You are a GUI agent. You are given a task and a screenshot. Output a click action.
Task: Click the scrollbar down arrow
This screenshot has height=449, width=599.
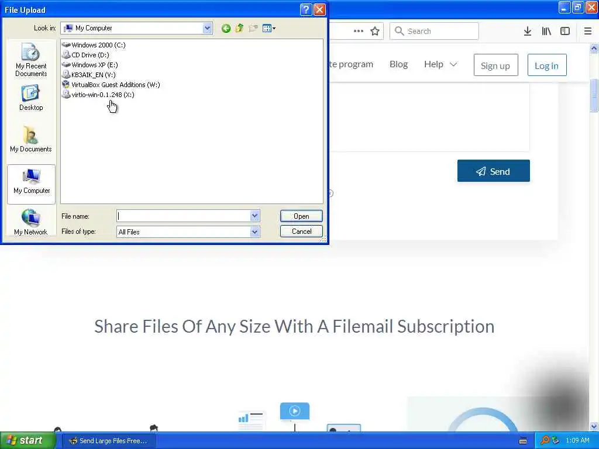594,426
